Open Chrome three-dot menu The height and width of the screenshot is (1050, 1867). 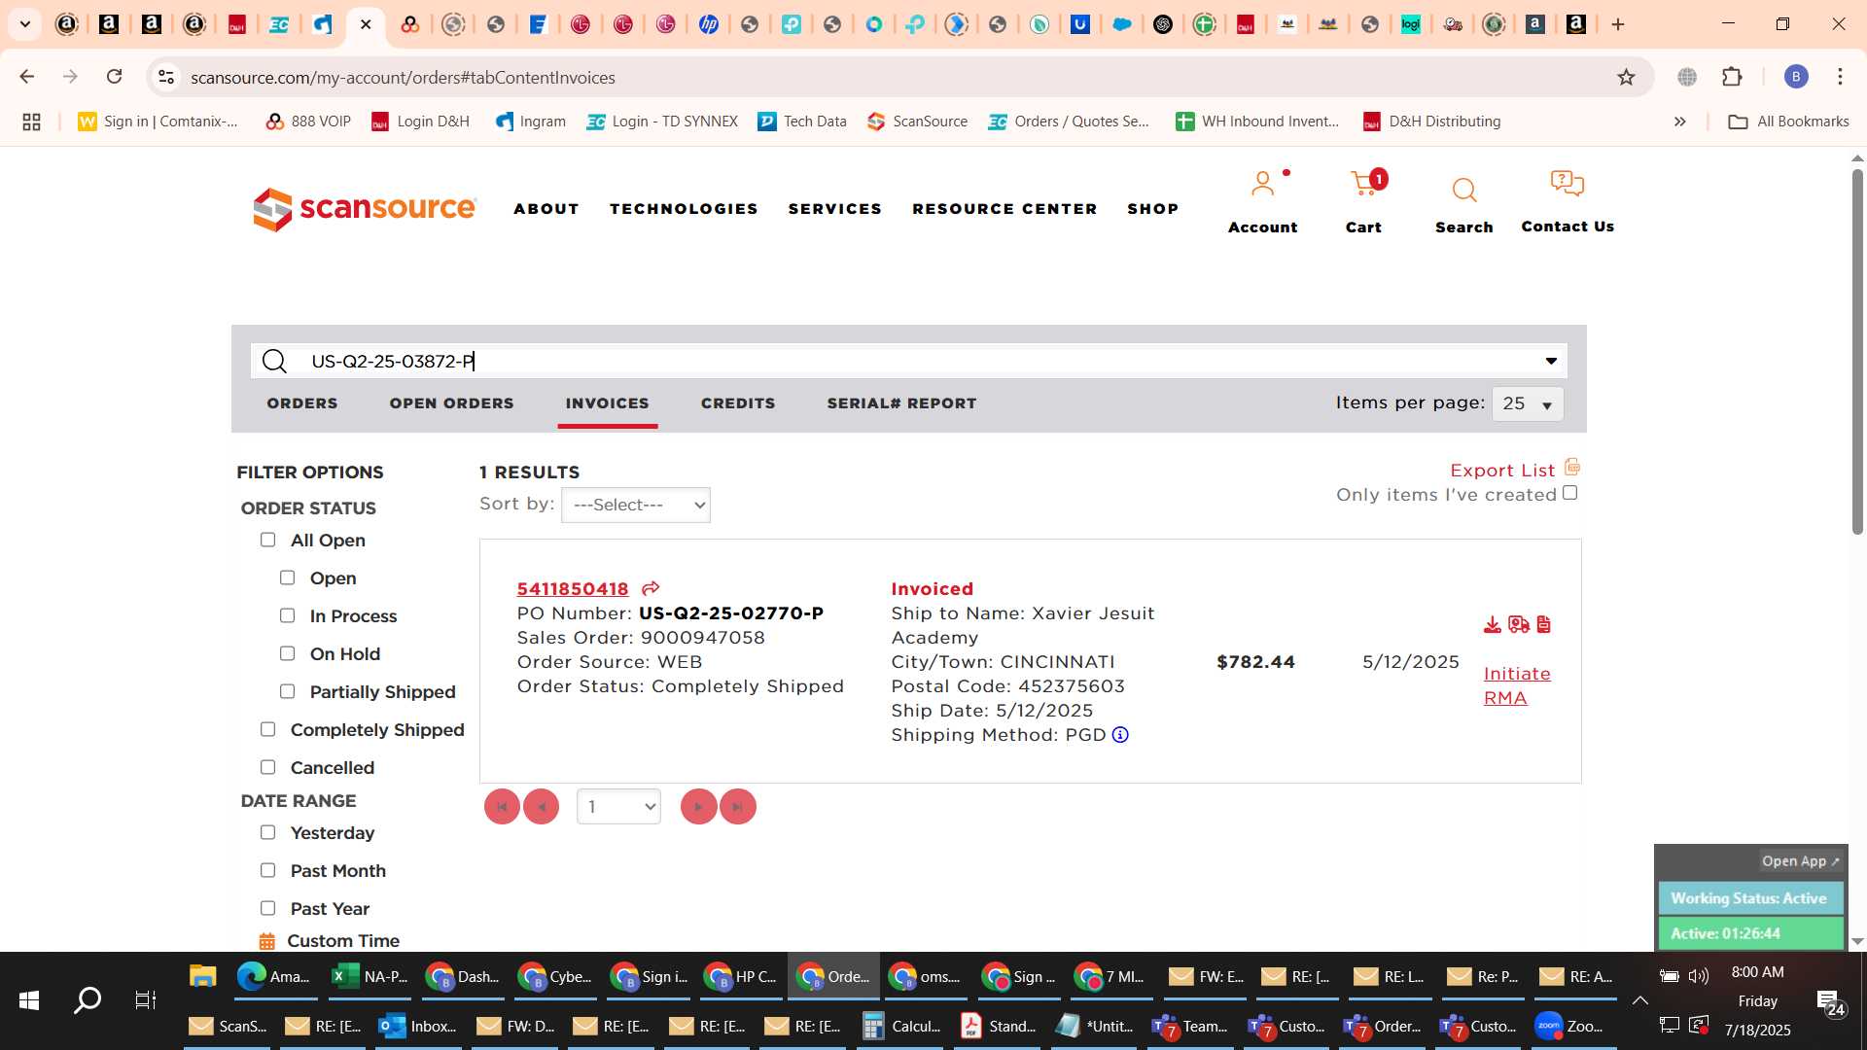1840,77
